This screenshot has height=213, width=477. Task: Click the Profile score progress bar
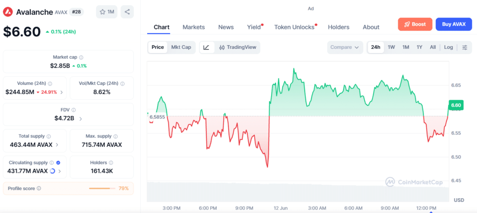[x=102, y=189]
